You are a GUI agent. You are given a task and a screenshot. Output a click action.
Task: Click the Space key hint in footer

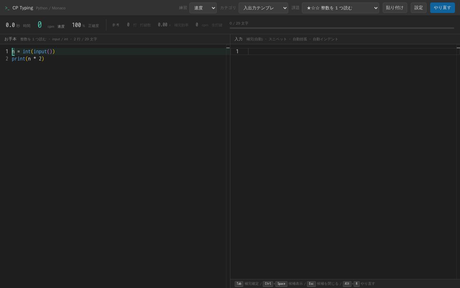(x=281, y=284)
